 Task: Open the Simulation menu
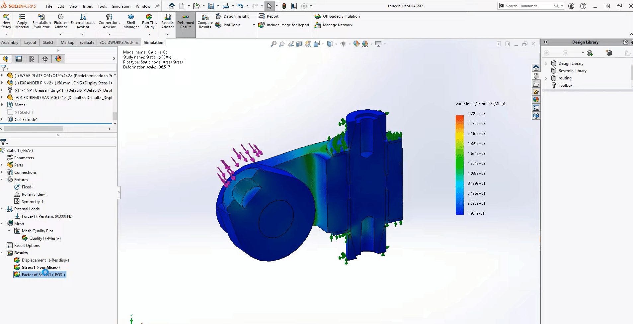tap(121, 6)
